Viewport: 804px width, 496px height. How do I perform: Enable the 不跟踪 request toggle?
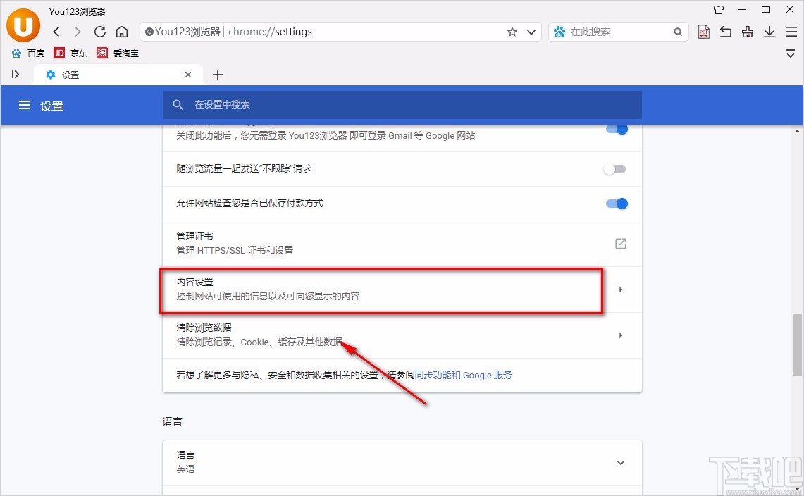point(614,169)
